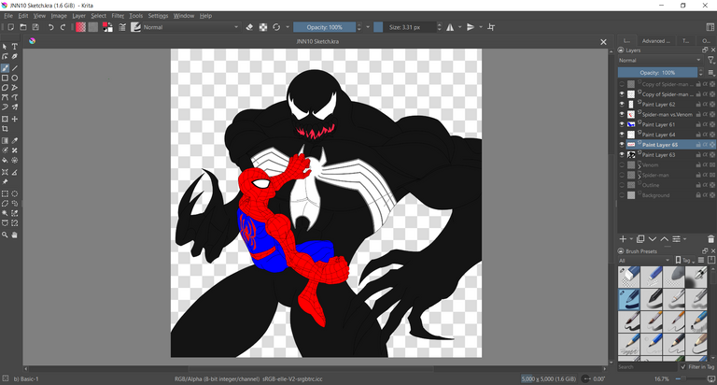Open add layer type dropdown arrow
Image resolution: width=717 pixels, height=385 pixels.
coord(631,239)
